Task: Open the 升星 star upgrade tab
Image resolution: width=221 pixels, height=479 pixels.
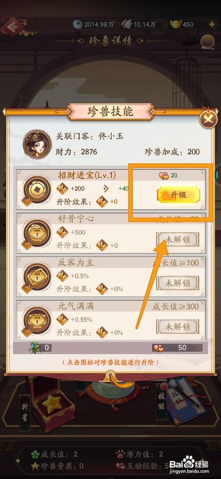Action: (25, 413)
